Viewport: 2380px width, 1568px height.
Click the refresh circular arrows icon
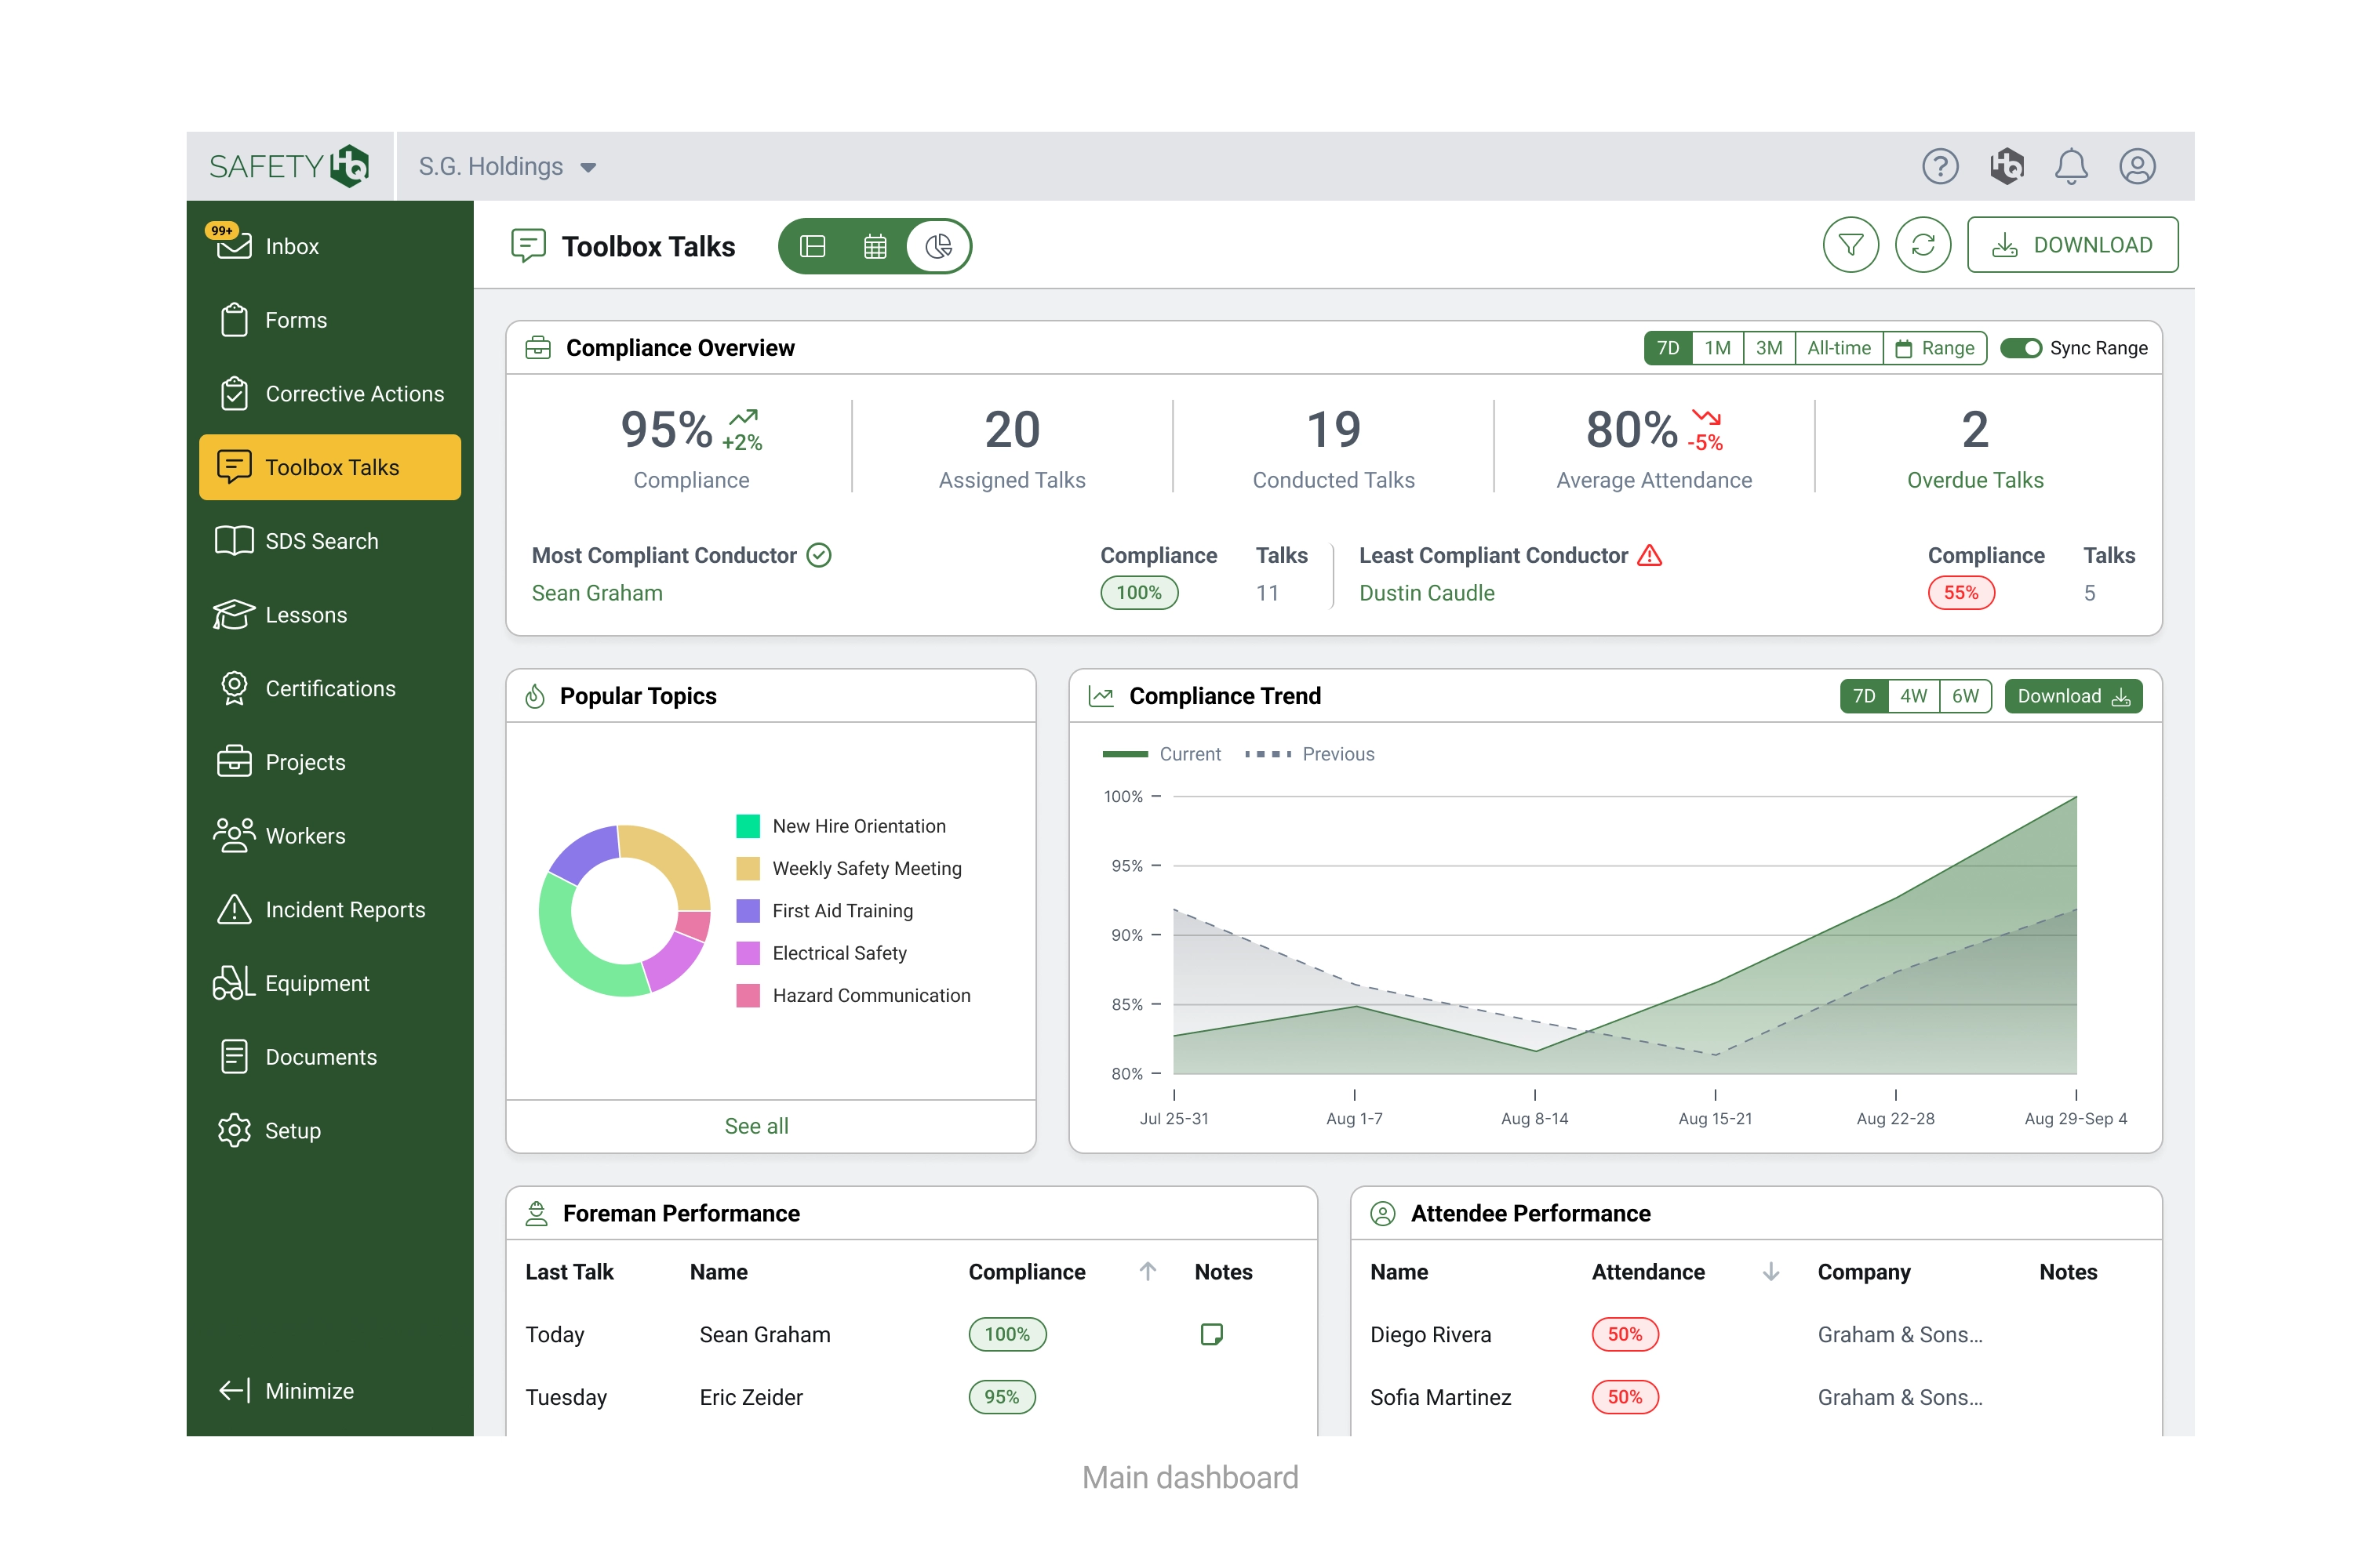(1922, 245)
